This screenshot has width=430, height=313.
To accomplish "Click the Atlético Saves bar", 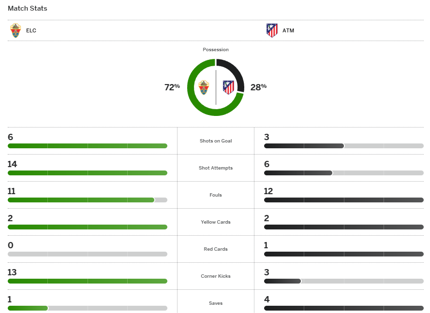I will 344,308.
